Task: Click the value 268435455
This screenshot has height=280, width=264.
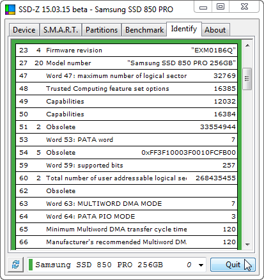Action: [x=215, y=178]
